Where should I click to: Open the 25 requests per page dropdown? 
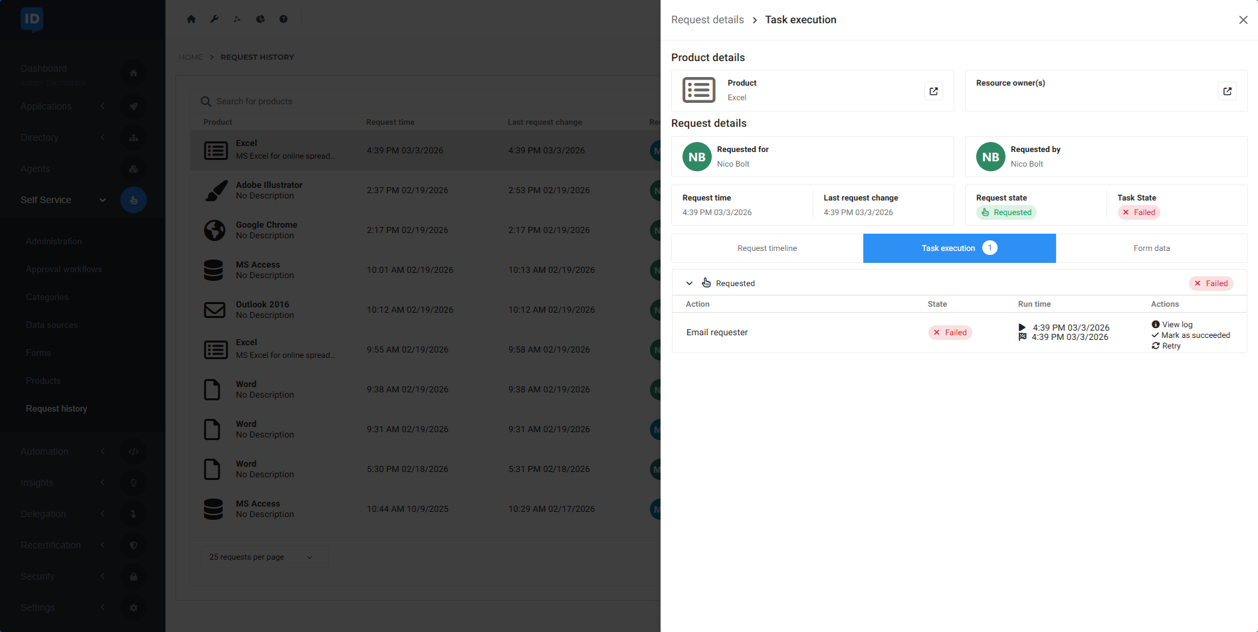[261, 557]
